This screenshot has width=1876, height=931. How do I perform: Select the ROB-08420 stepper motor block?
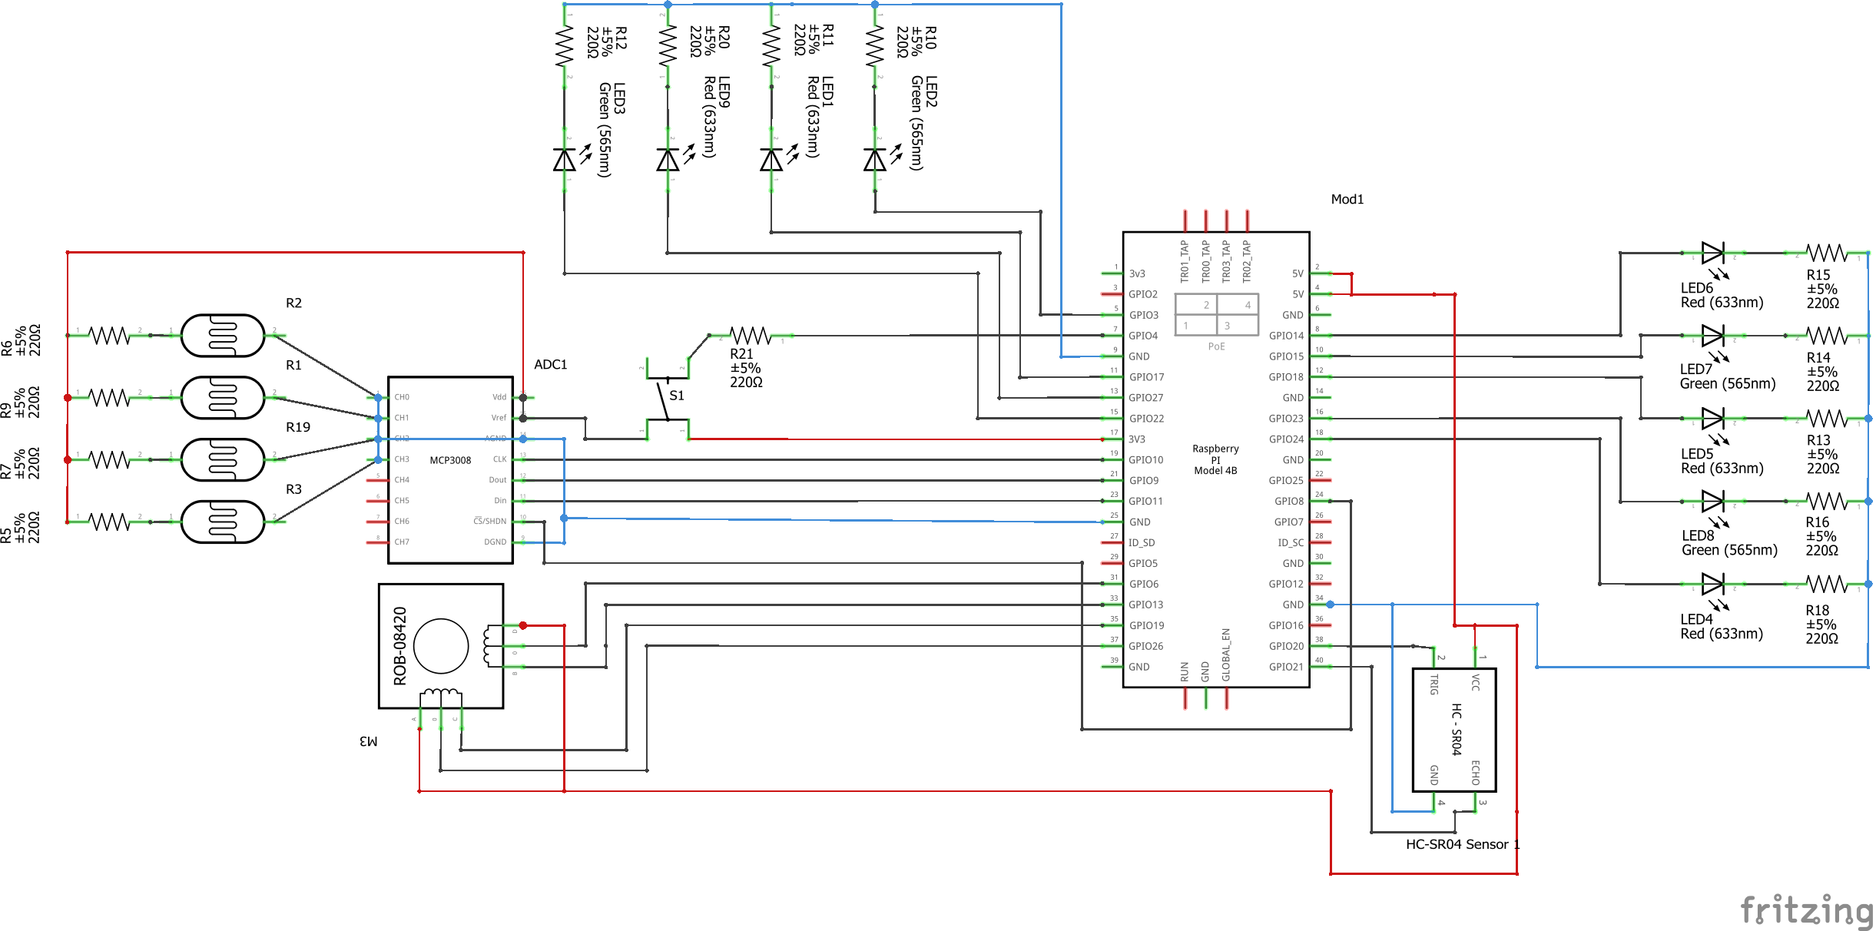tap(440, 646)
